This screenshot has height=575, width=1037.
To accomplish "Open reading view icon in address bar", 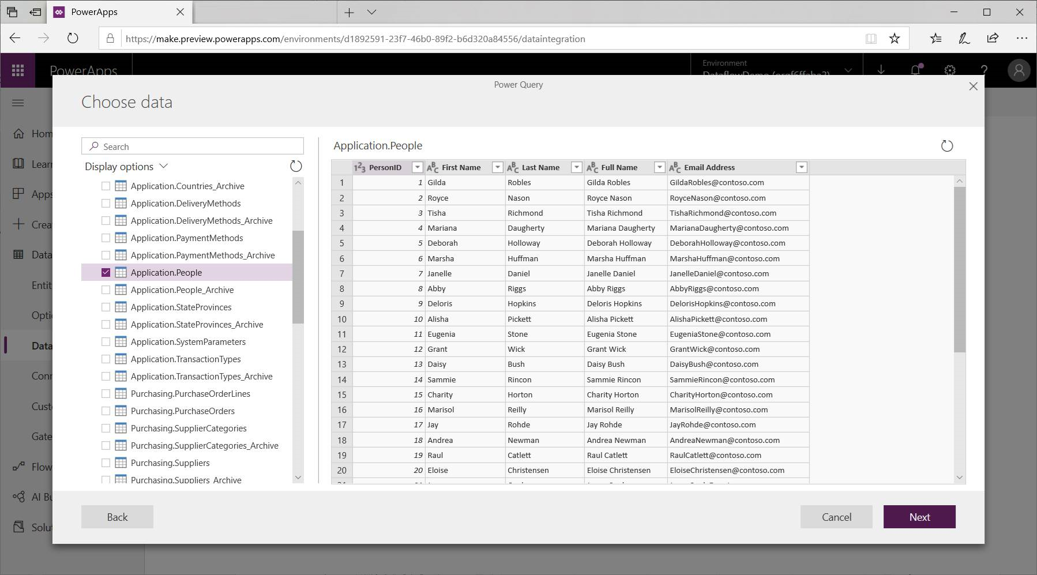I will pyautogui.click(x=871, y=38).
